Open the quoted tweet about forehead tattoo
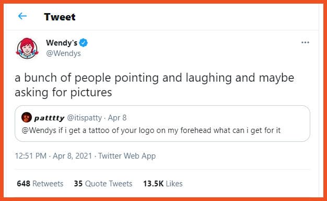The image size is (327, 201). 162,124
